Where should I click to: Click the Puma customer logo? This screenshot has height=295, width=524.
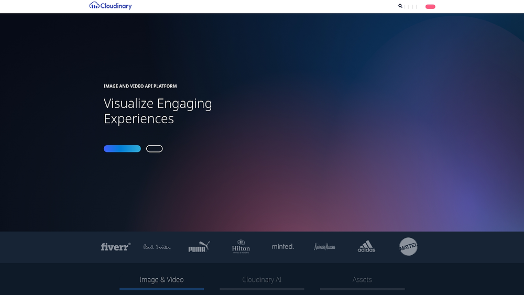(x=199, y=247)
